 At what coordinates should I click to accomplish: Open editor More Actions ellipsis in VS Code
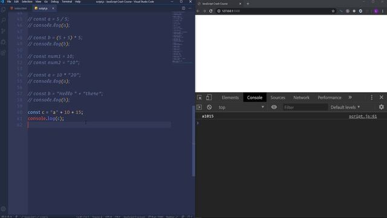190,8
